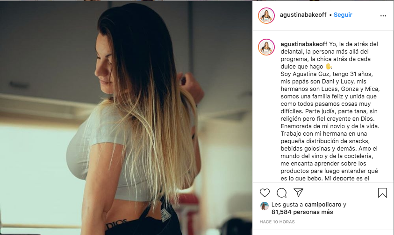This screenshot has height=235, width=394.
Task: Open the header profile picture of agustinabakeoff
Action: point(266,15)
